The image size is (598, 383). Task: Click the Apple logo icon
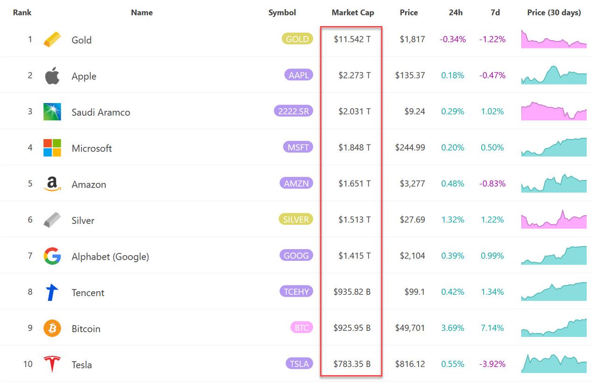52,76
